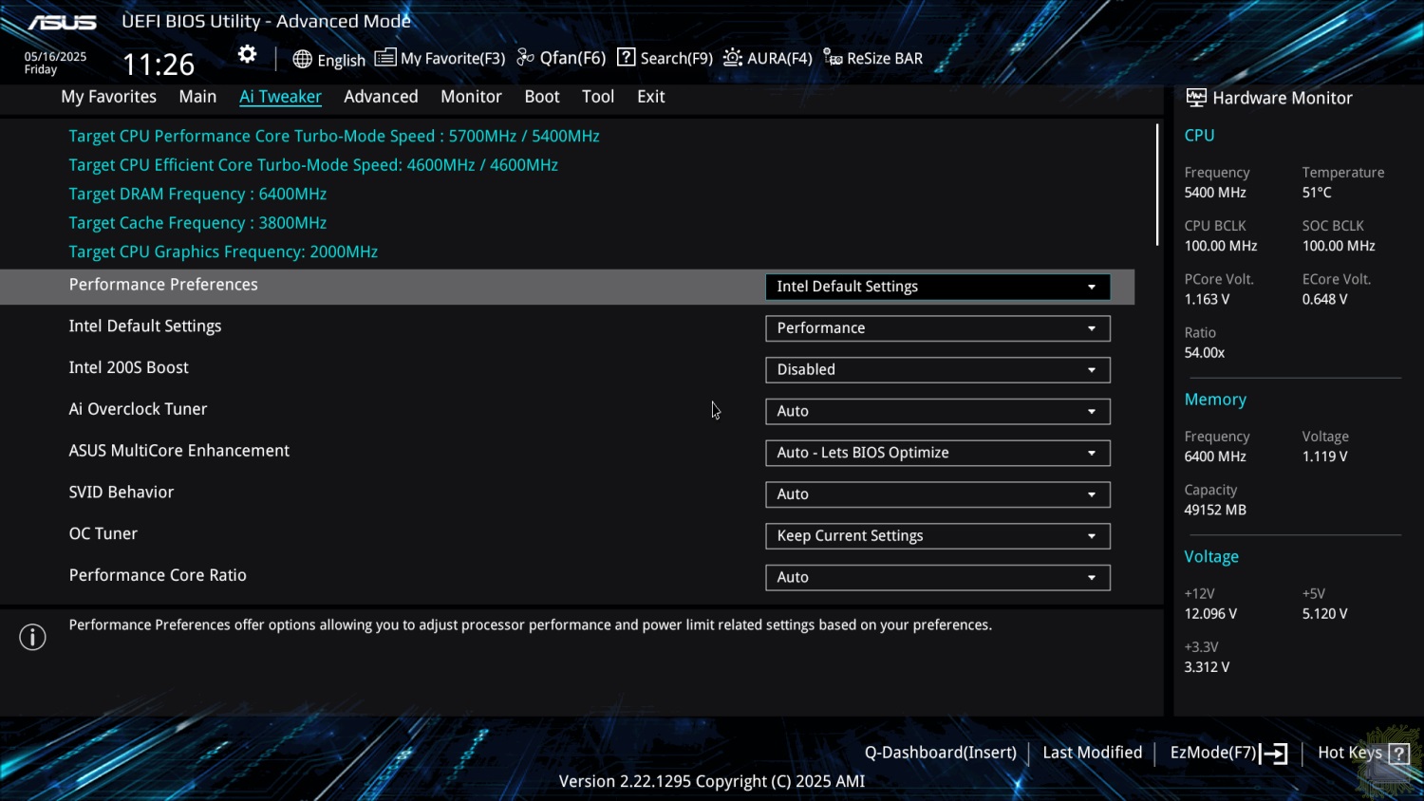This screenshot has height=801, width=1424.
Task: Click Target CPU Graphics Frequency: 2000MHz text
Action: (x=223, y=251)
